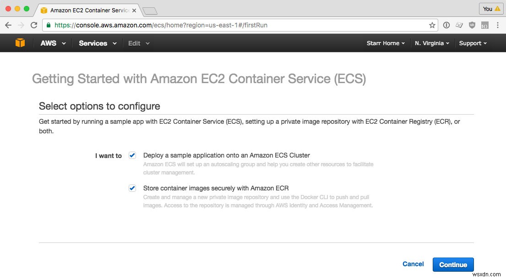The image size is (506, 279).
Task: Uncheck deploy sample application onto ECS Cluster
Action: (x=132, y=155)
